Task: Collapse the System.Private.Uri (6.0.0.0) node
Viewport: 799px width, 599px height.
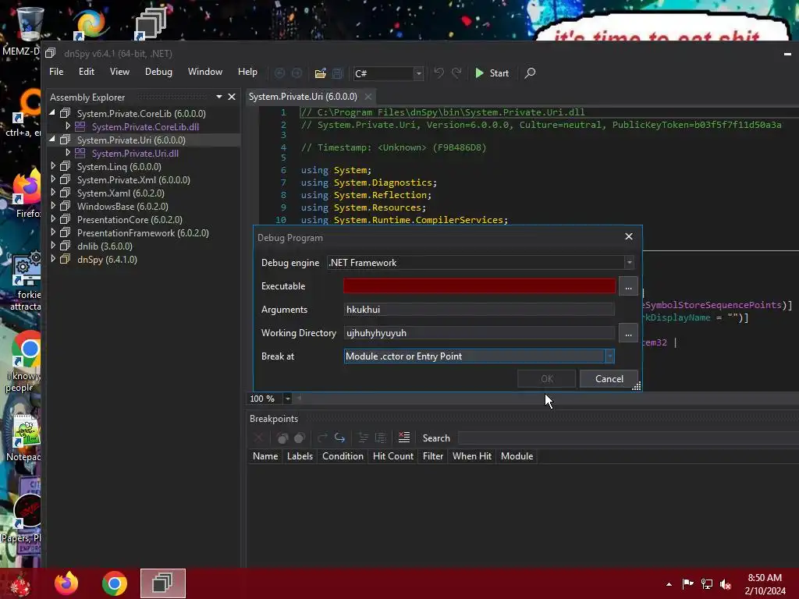Action: (52, 140)
